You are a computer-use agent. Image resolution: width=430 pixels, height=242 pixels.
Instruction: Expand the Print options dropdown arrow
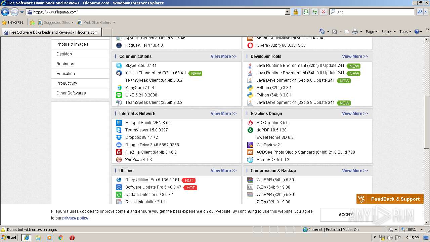[361, 32]
